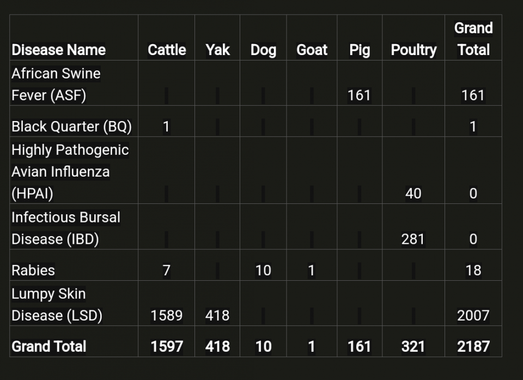Click the Infectious Bursal Disease (IBD) label
523x380 pixels.
(65, 228)
